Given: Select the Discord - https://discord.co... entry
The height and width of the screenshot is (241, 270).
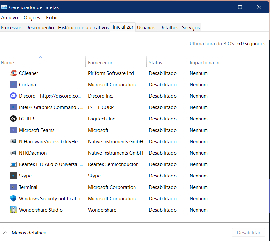Looking at the screenshot, I should (x=50, y=96).
